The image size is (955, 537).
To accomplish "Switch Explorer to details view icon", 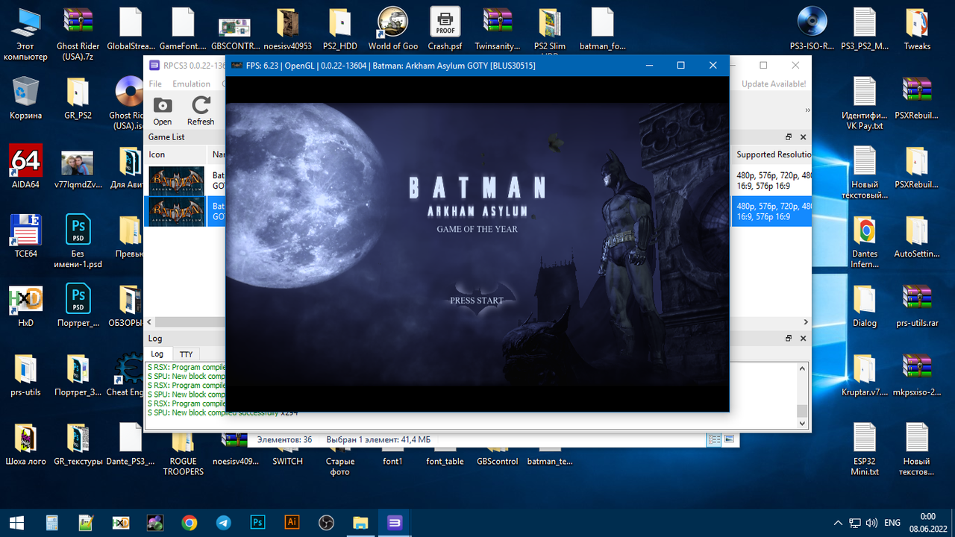I will pyautogui.click(x=716, y=439).
